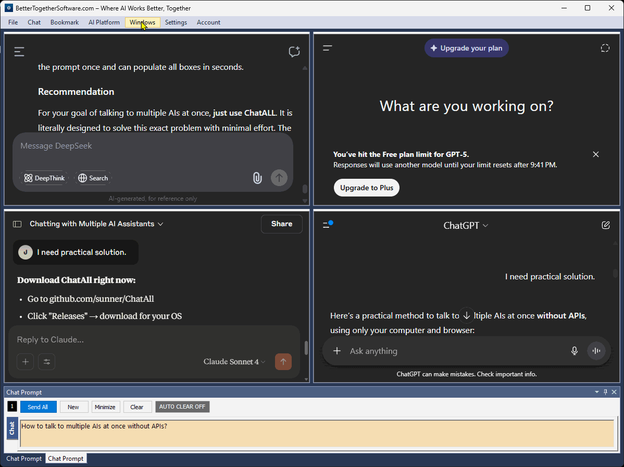Click Share button in Claude pane
Screen dimensions: 624x467
tap(282, 224)
